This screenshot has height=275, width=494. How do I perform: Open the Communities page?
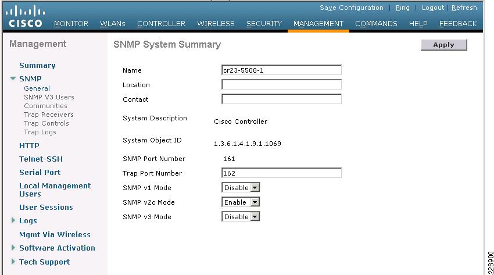click(x=45, y=106)
